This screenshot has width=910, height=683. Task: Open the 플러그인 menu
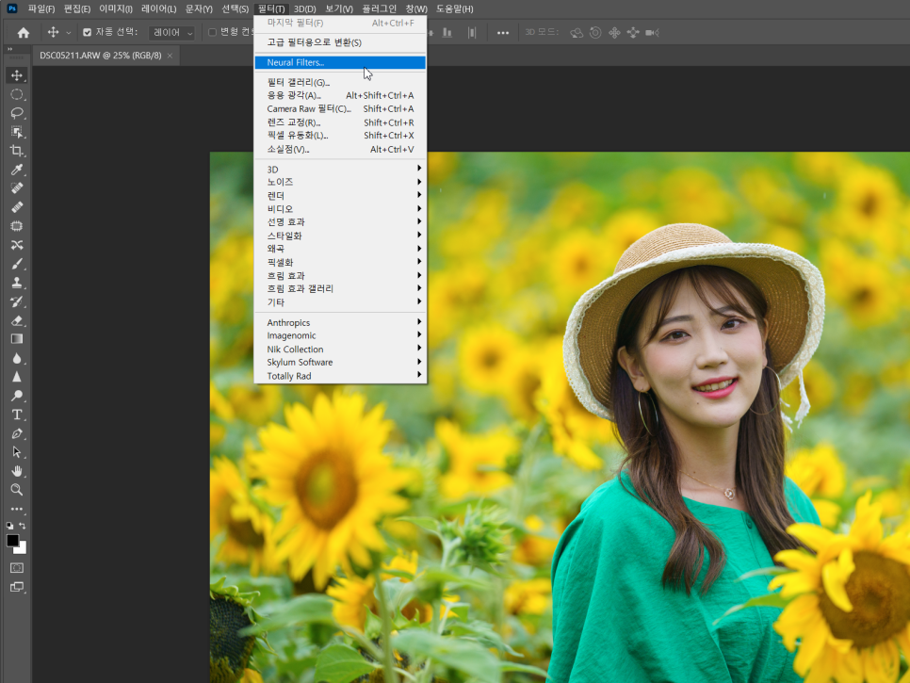pyautogui.click(x=379, y=8)
